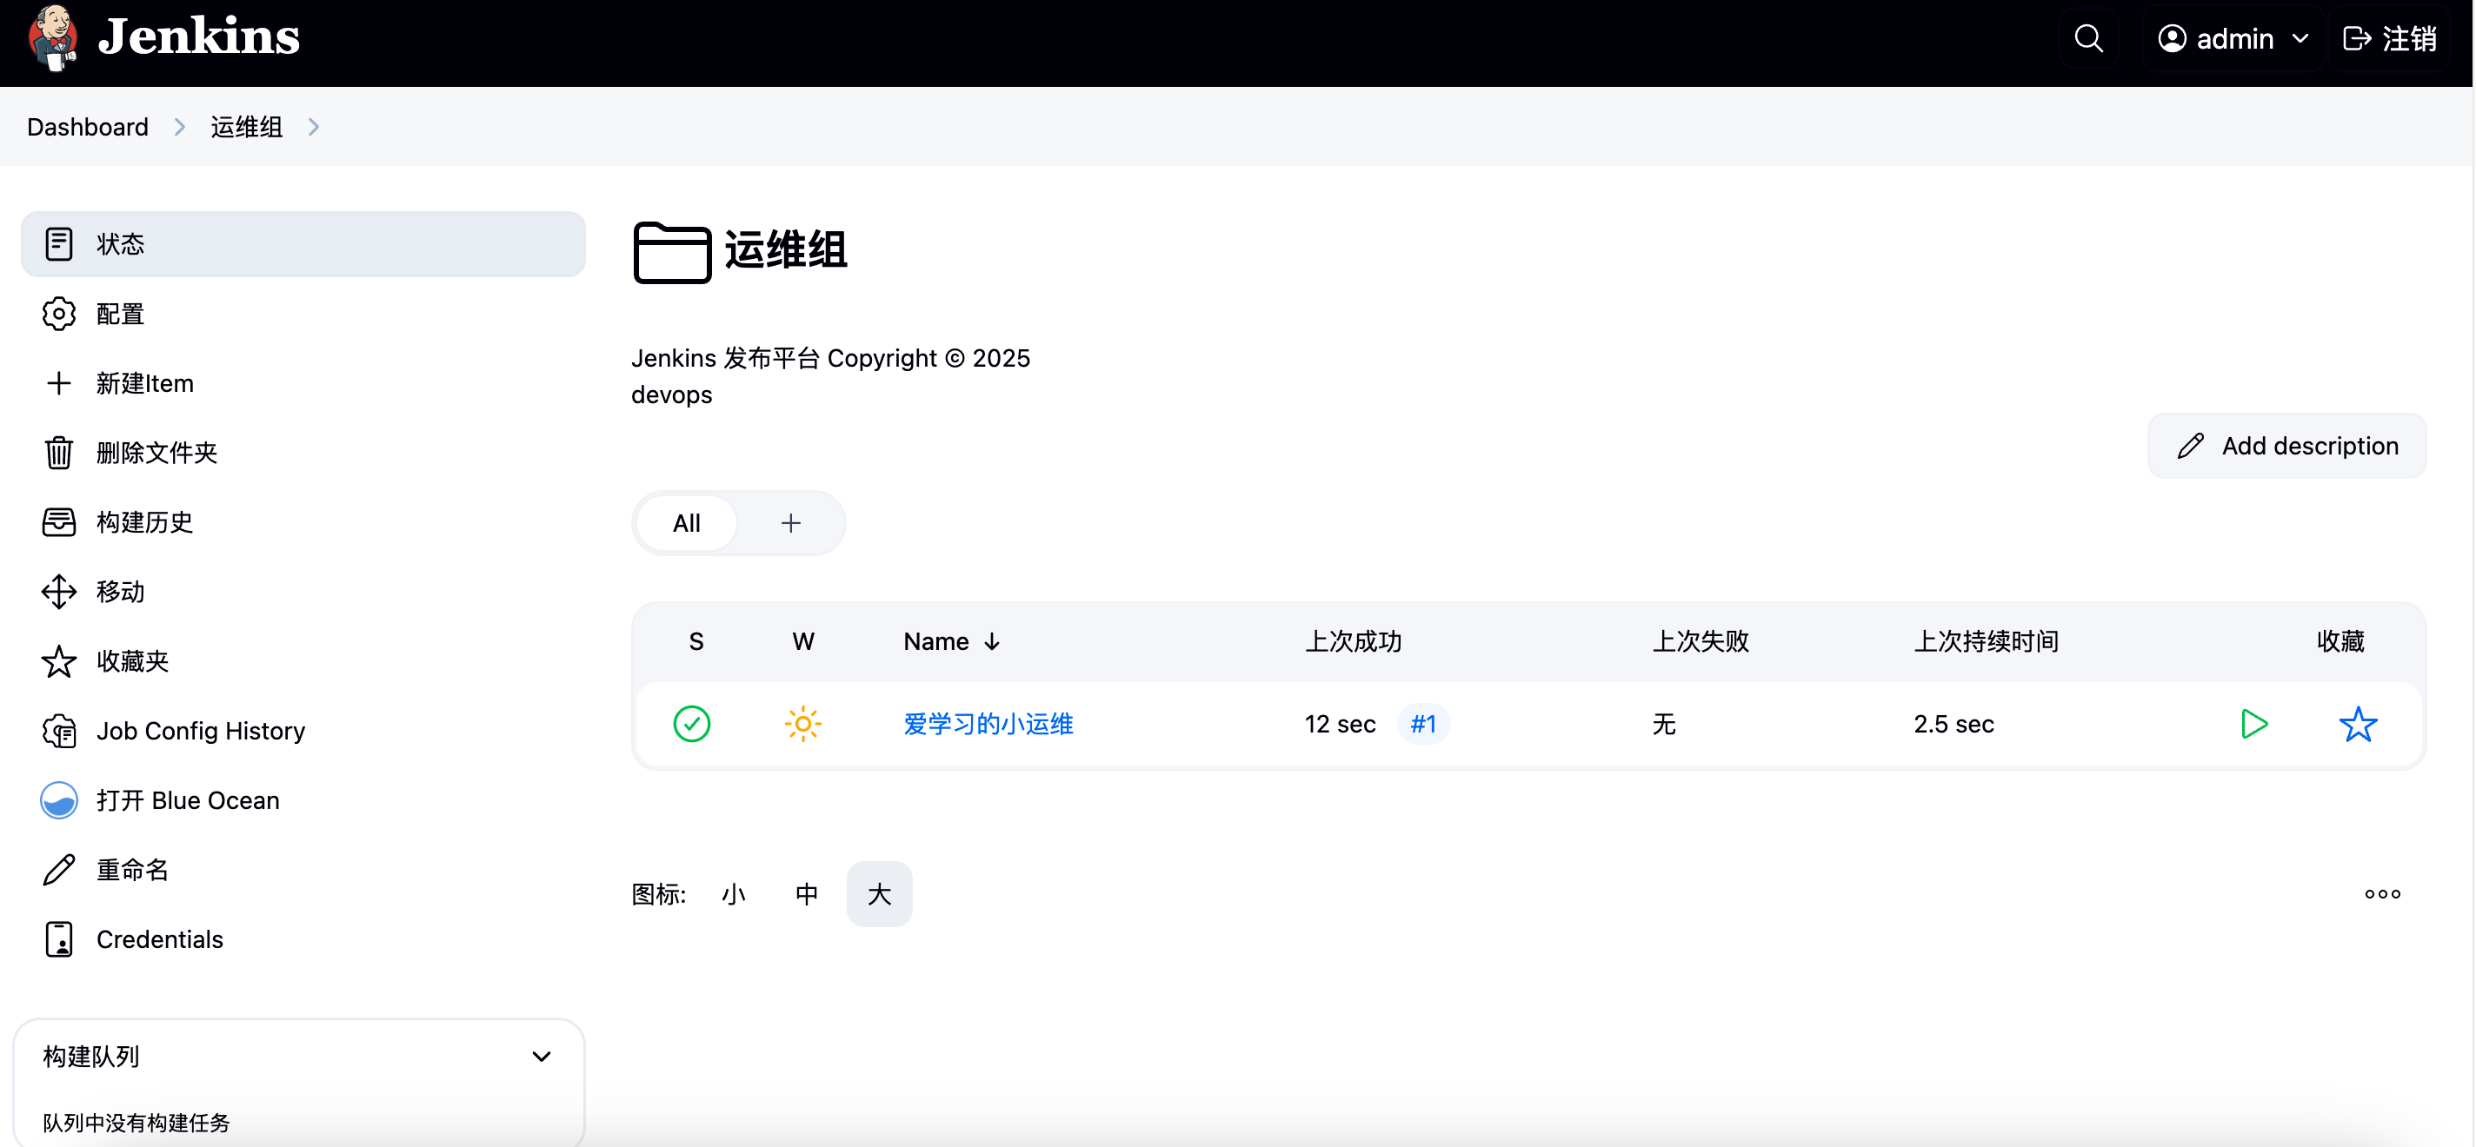2476x1147 pixels.
Task: Open Blue Ocean from sidebar
Action: (188, 800)
